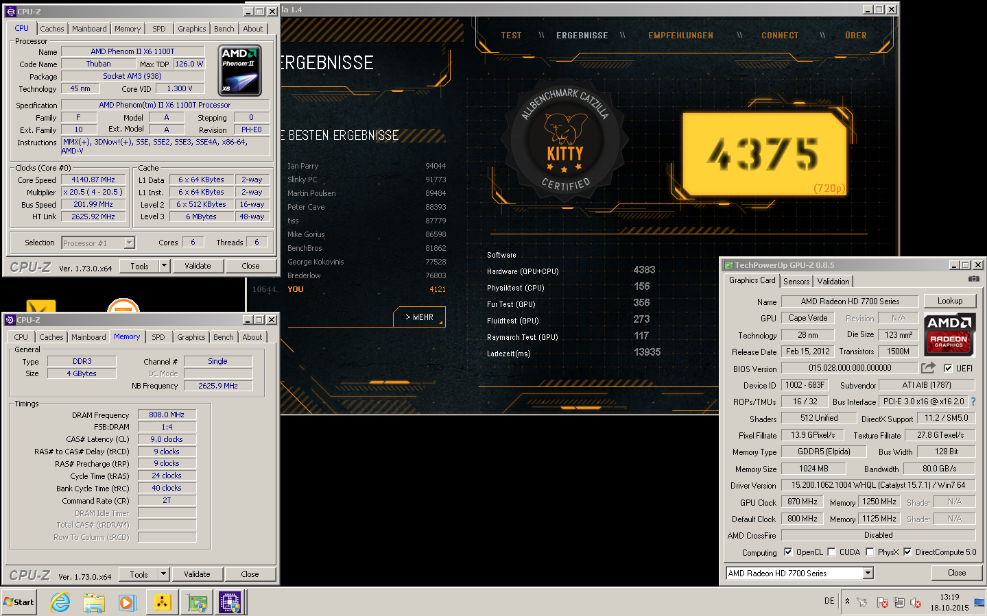Click the Start button
The width and height of the screenshot is (987, 616).
[x=19, y=602]
